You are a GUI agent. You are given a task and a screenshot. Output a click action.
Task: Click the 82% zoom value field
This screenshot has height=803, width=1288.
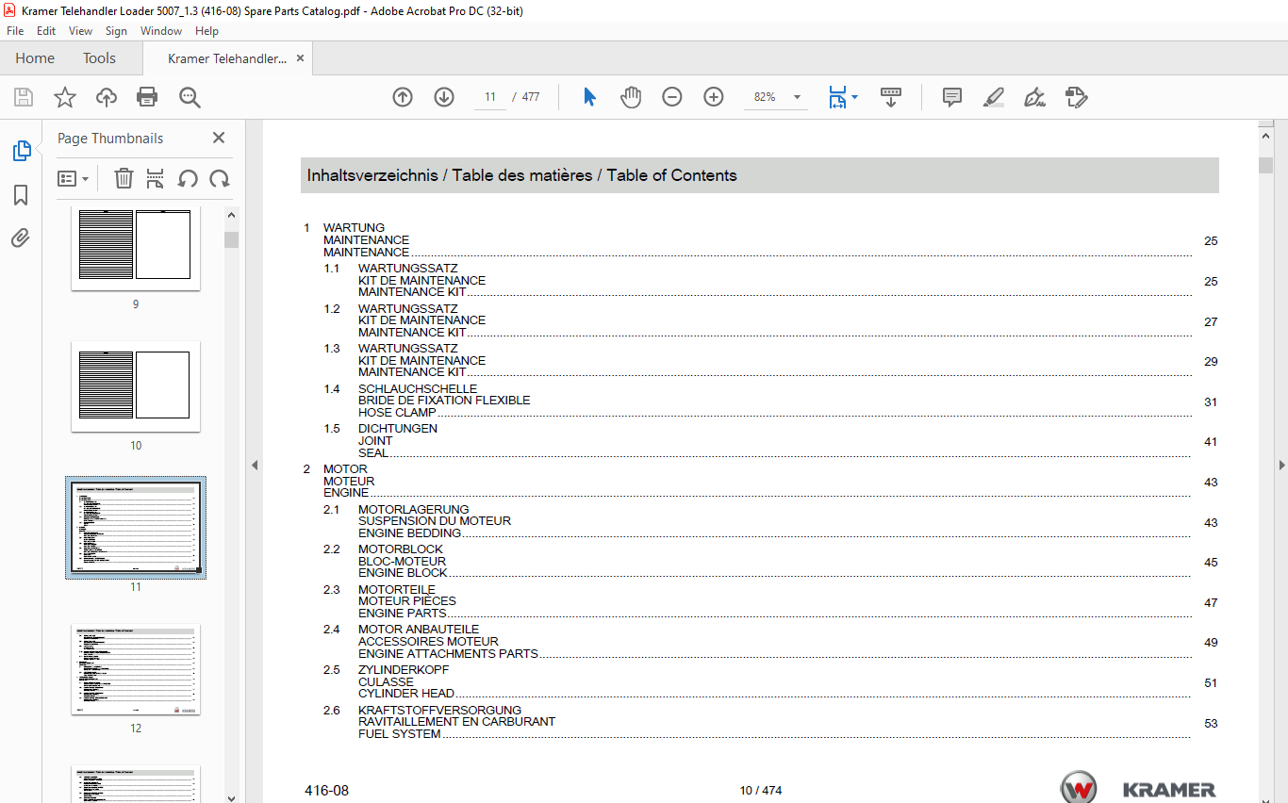(x=765, y=97)
